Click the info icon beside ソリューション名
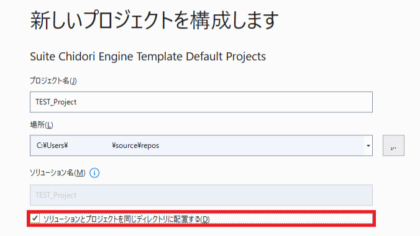Screen dimensions: 420x236 click(x=94, y=173)
